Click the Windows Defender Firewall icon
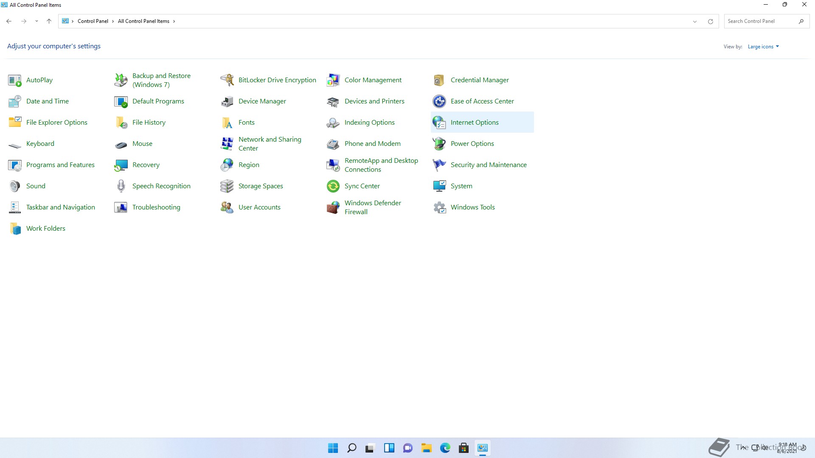 pos(333,207)
